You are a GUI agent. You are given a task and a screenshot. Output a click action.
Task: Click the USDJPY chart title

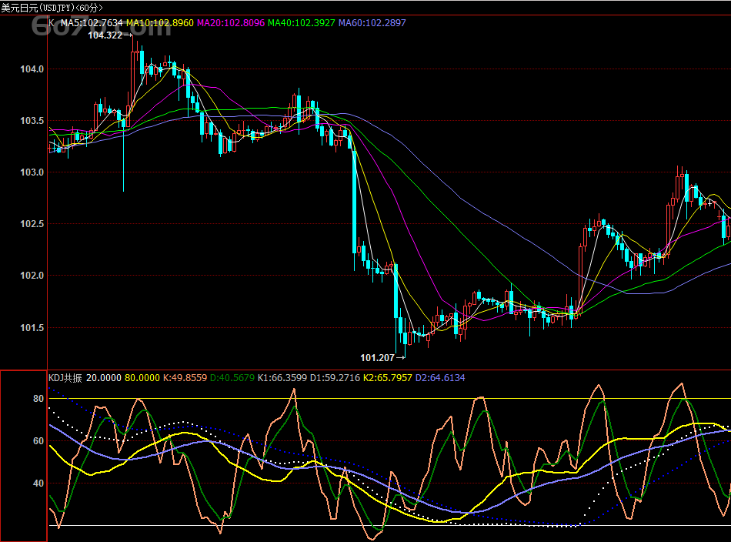tap(51, 8)
